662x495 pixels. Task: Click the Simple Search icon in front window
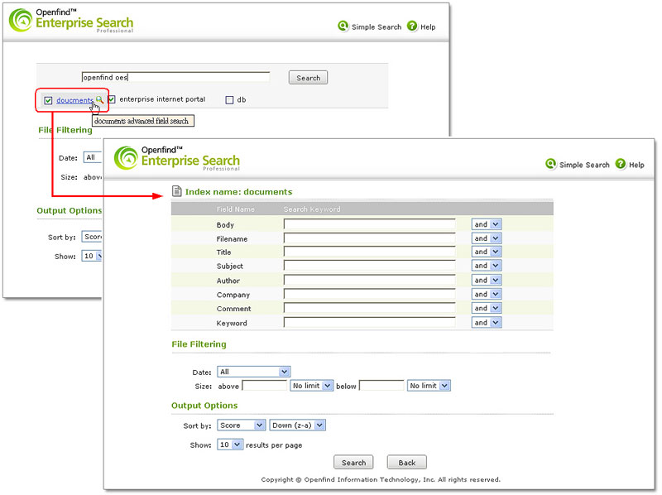pyautogui.click(x=550, y=164)
